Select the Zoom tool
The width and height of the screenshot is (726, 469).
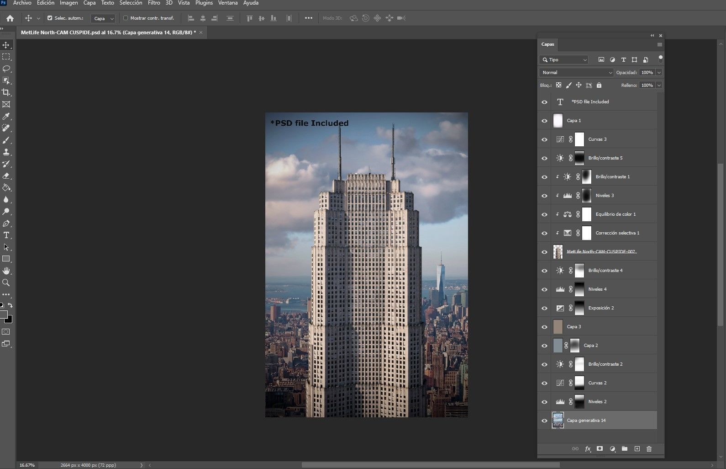(6, 283)
